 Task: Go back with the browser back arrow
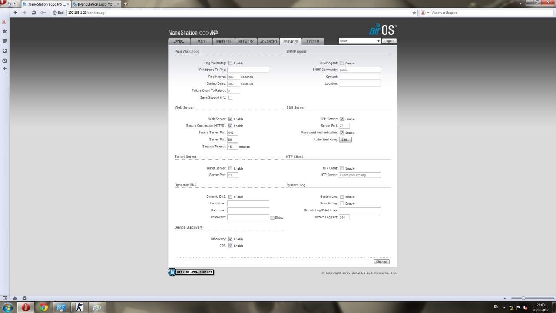[x=16, y=13]
